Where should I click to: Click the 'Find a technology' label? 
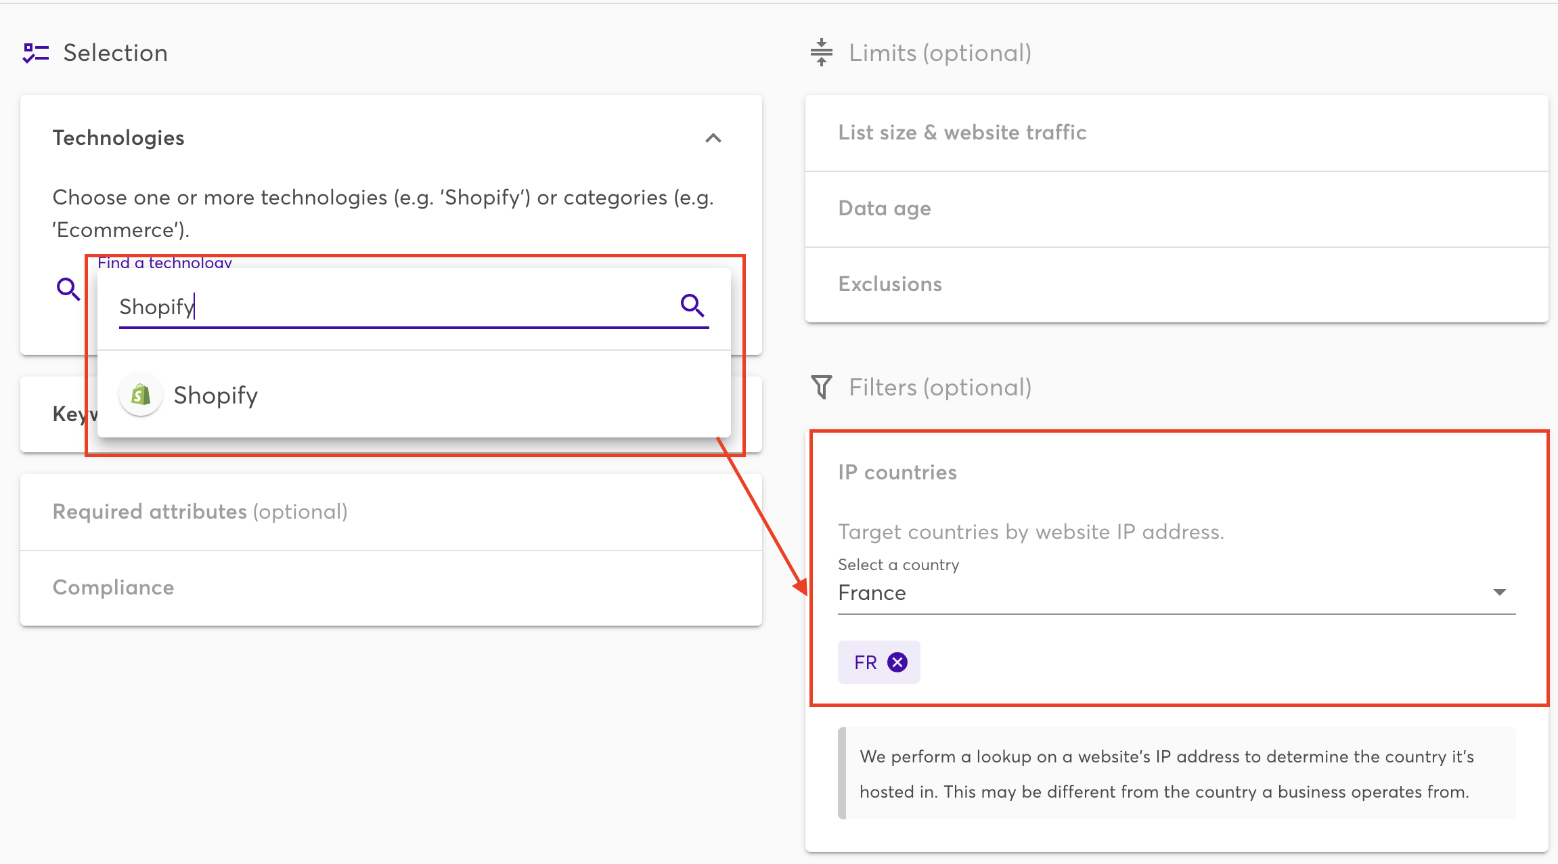pyautogui.click(x=164, y=263)
